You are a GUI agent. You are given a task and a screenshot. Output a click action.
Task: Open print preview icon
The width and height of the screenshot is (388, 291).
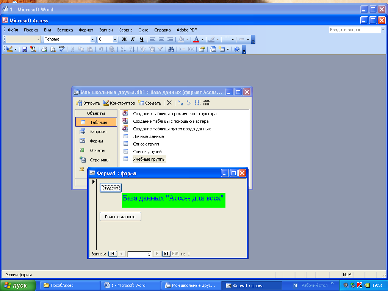tap(53, 49)
